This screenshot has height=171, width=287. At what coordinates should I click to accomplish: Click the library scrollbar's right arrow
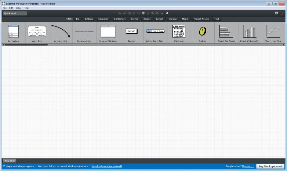(x=284, y=45)
